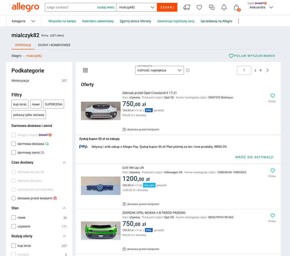Select dostawa przed świętami radio option
Viewport: 290px width, 256px height.
pos(14,198)
